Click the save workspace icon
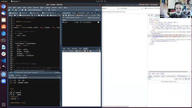Viewport: 192px width, 108px height. (66, 15)
